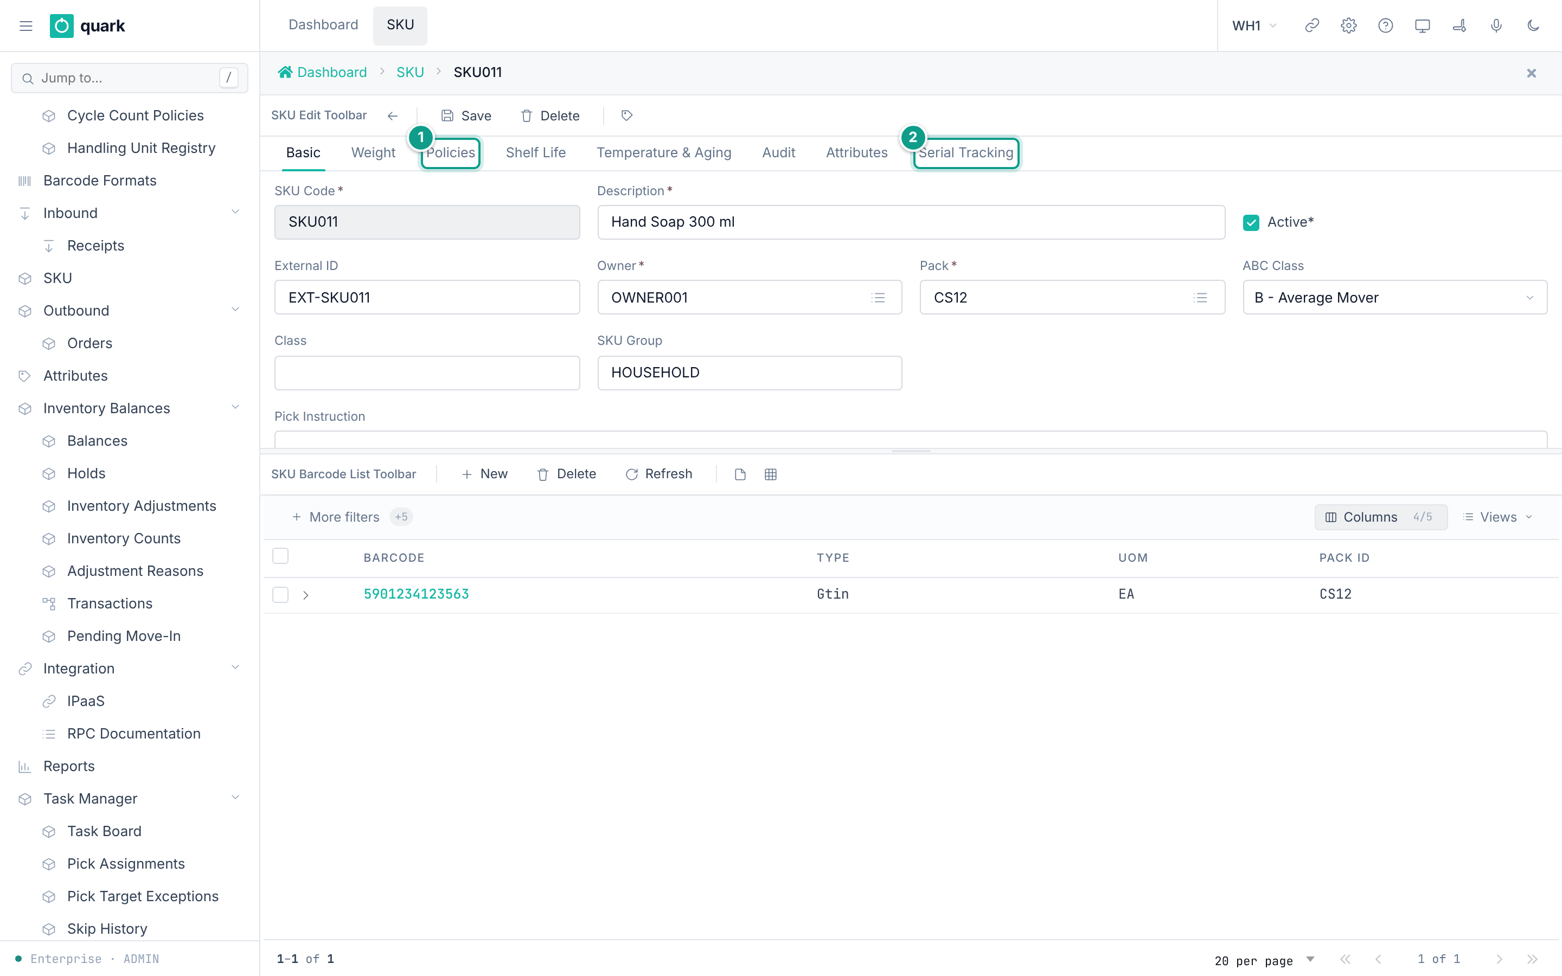Viewport: 1562px width, 976px height.
Task: Collapse the Integration sidebar group
Action: click(235, 667)
